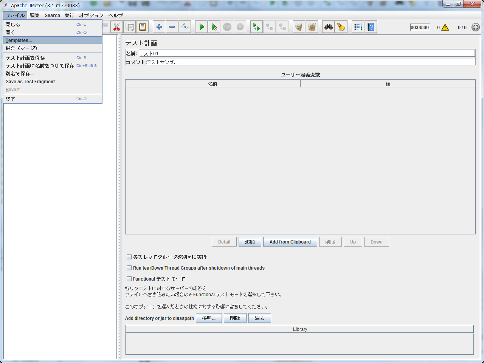Open the オプション menu
The image size is (484, 363).
point(91,16)
